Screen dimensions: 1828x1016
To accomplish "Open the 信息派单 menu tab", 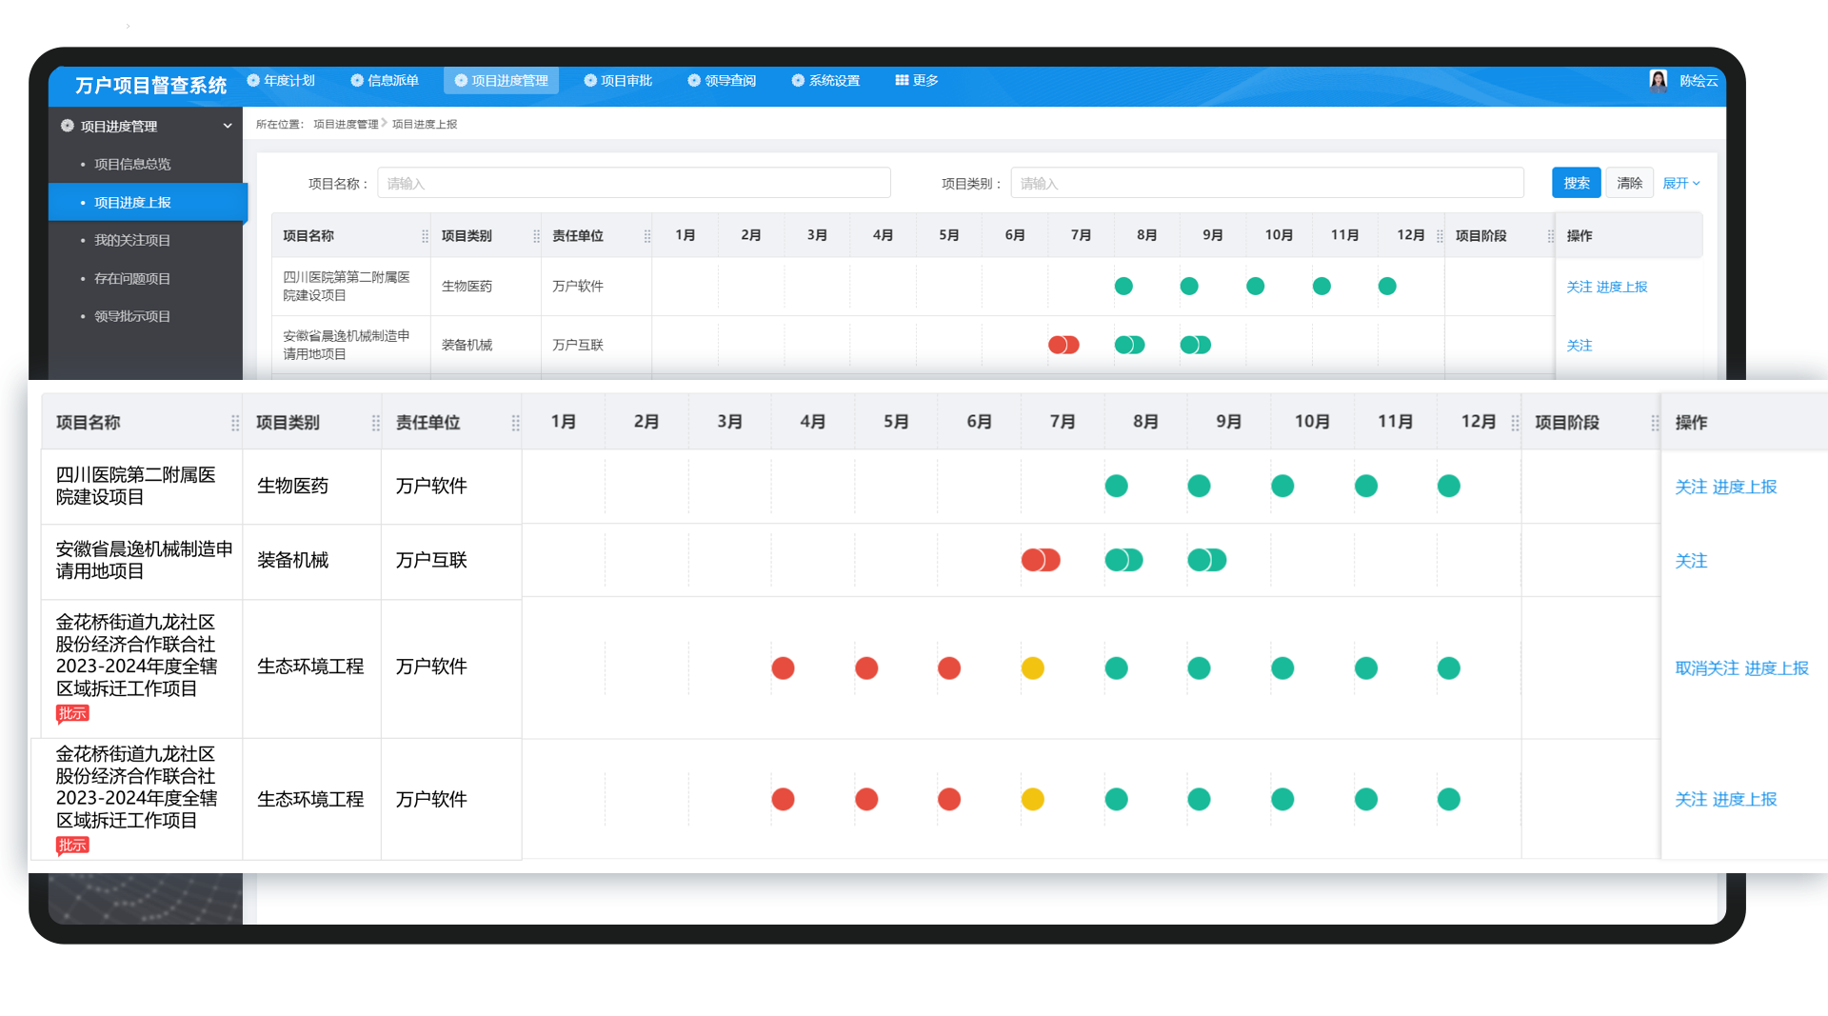I will (385, 81).
